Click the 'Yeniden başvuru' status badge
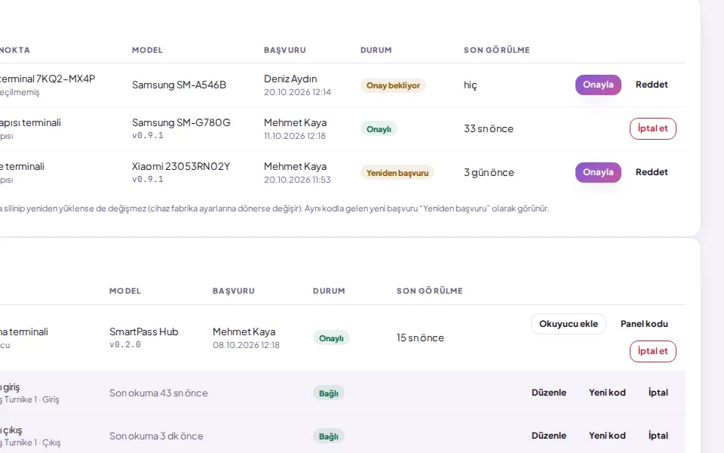Image resolution: width=724 pixels, height=453 pixels. point(397,173)
